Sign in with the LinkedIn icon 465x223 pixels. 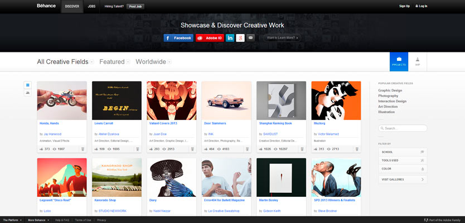click(x=230, y=38)
